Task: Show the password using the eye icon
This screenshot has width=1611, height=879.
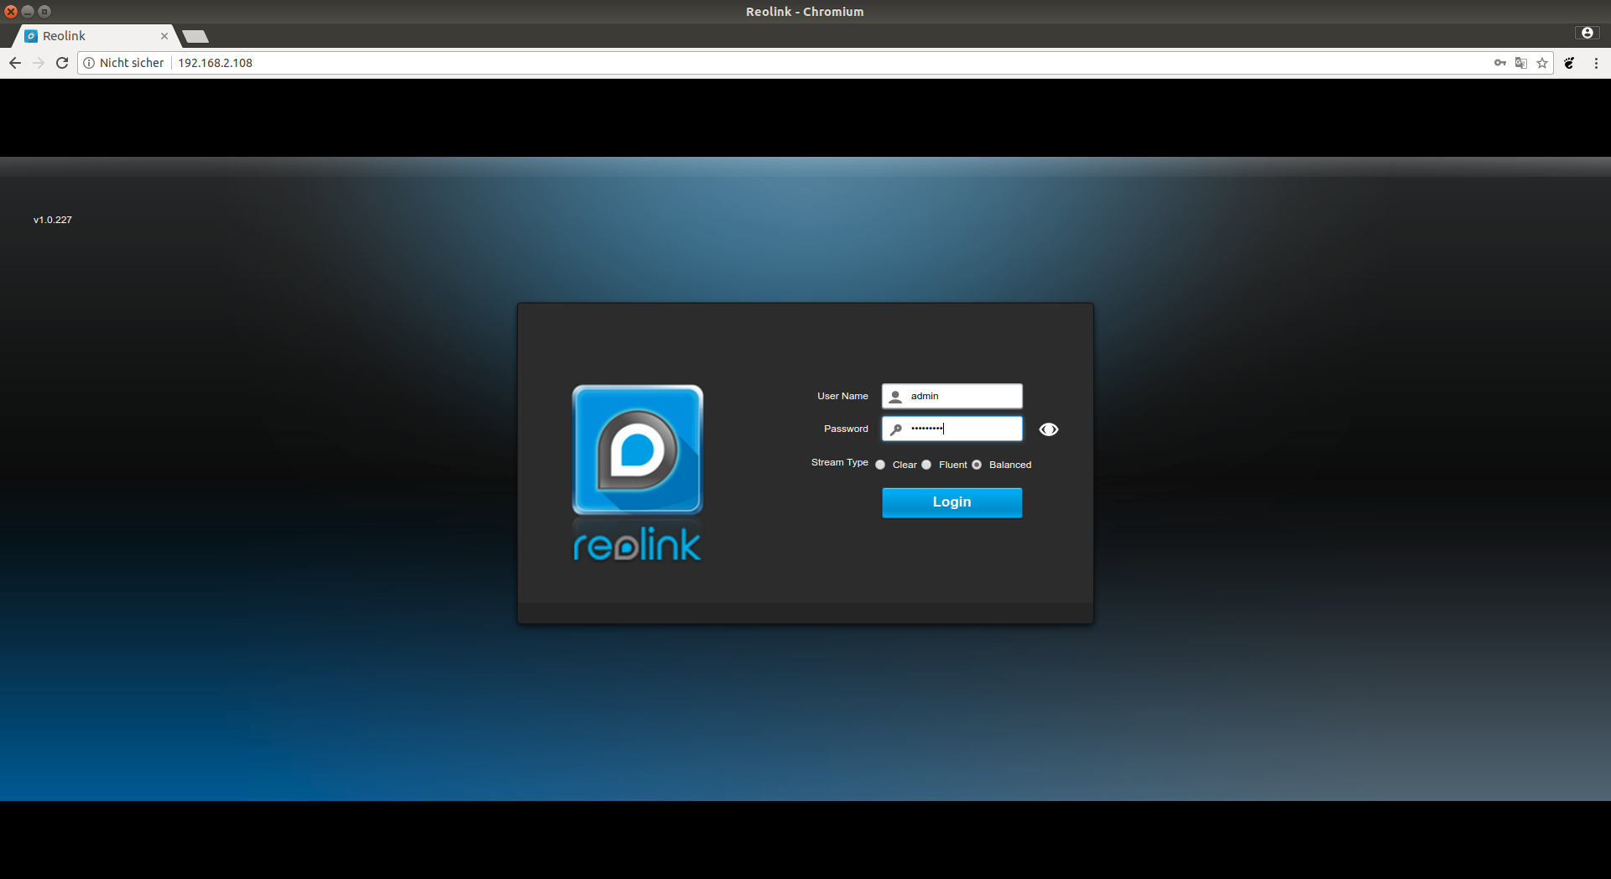Action: 1048,429
